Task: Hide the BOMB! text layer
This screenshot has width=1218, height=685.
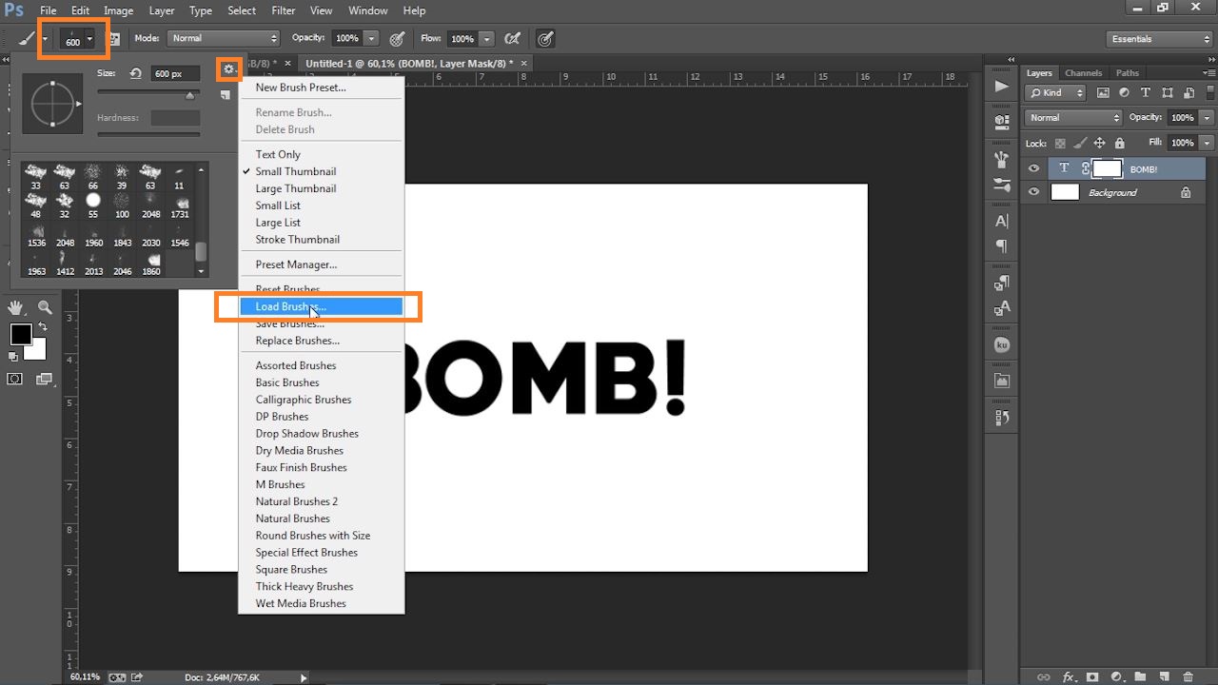Action: click(x=1033, y=168)
